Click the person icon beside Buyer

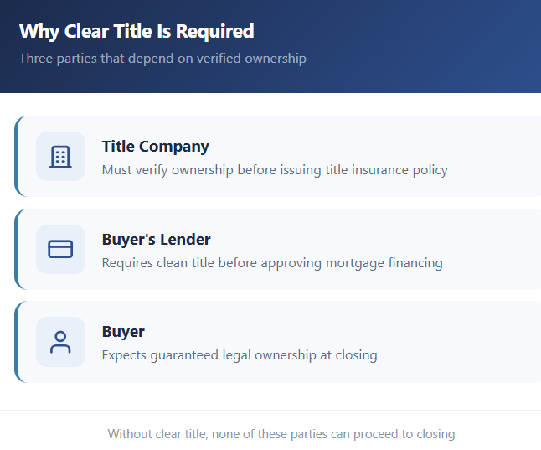coord(60,342)
